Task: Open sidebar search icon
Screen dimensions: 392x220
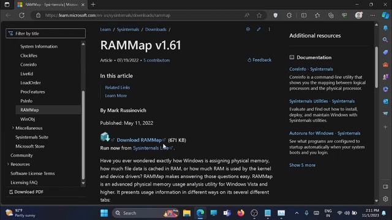Action: tap(385, 40)
